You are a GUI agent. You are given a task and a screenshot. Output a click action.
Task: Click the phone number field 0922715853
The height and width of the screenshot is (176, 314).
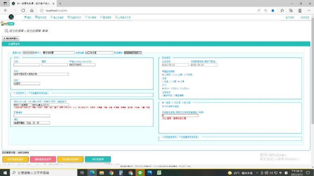(82, 65)
